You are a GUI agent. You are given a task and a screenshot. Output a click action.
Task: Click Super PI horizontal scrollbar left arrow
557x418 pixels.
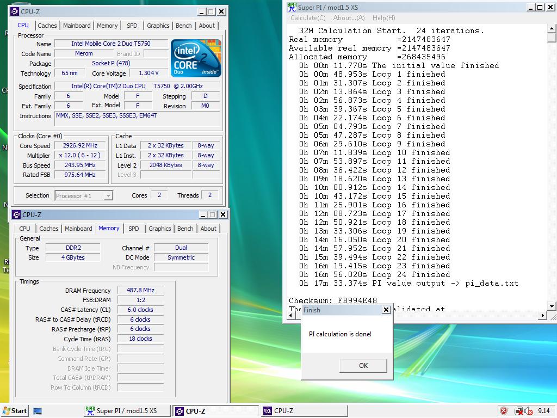pos(292,315)
